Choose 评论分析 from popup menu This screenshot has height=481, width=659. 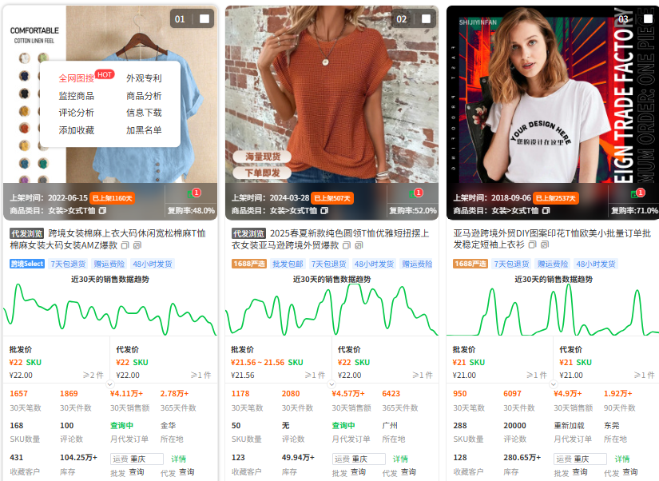tap(77, 113)
